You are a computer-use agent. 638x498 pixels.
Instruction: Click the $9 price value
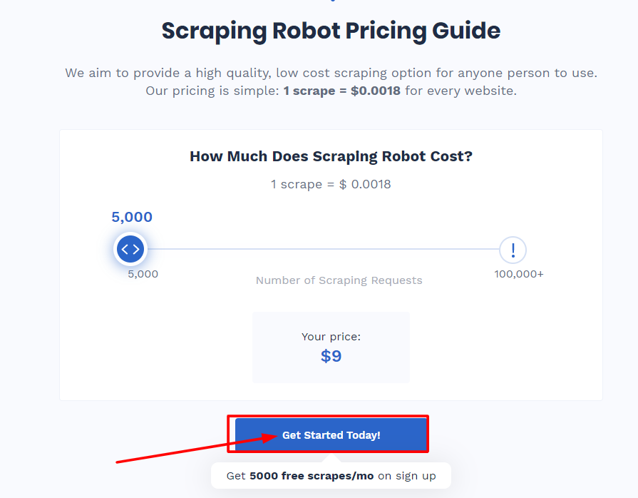pos(330,355)
